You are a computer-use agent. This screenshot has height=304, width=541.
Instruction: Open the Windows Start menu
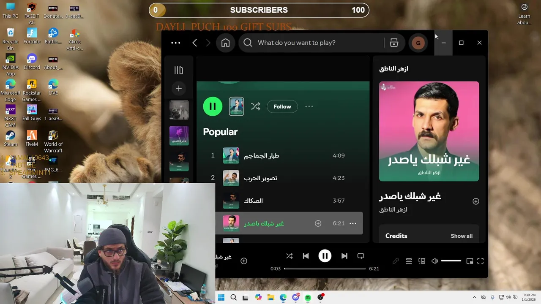click(x=221, y=298)
